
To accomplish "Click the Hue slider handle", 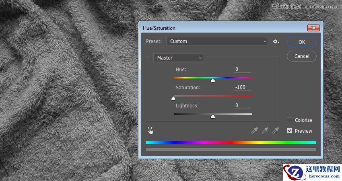I will click(213, 80).
